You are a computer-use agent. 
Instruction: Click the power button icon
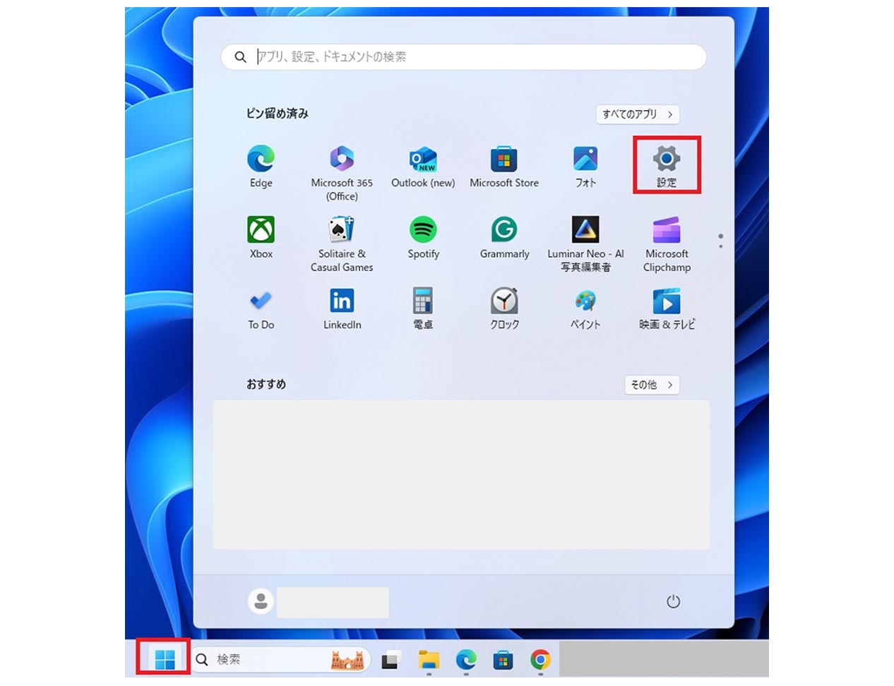(x=673, y=601)
